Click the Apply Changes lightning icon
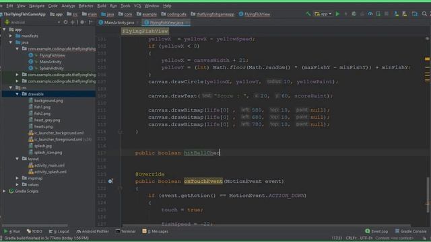Image resolution: width=431 pixels, height=242 pixels. 345,13
